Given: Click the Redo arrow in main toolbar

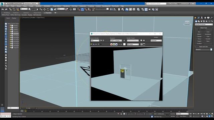Looking at the screenshot, I should pos(6,9).
